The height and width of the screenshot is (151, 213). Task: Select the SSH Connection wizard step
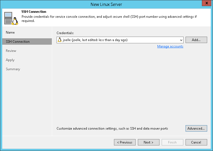click(18, 42)
